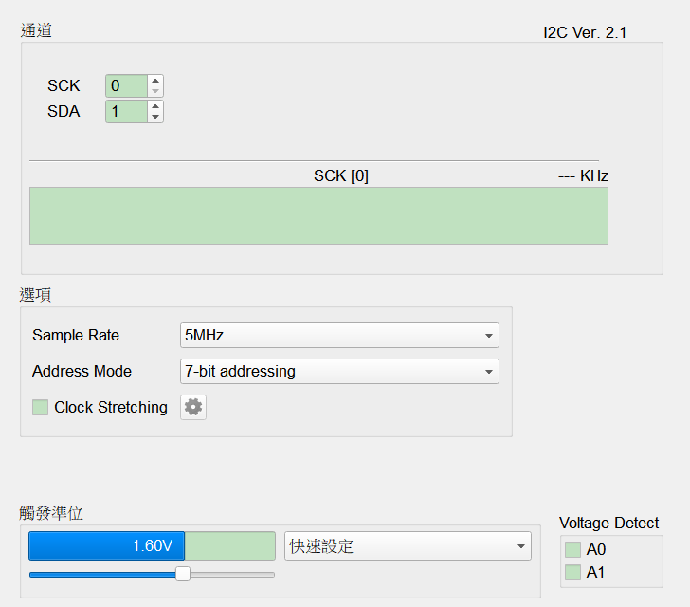Enable the Clock Stretching checkbox
690x607 pixels.
(40, 407)
